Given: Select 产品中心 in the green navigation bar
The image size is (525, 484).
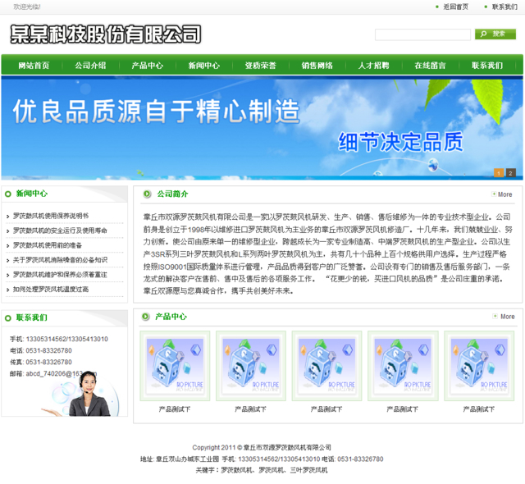Looking at the screenshot, I should tap(148, 66).
